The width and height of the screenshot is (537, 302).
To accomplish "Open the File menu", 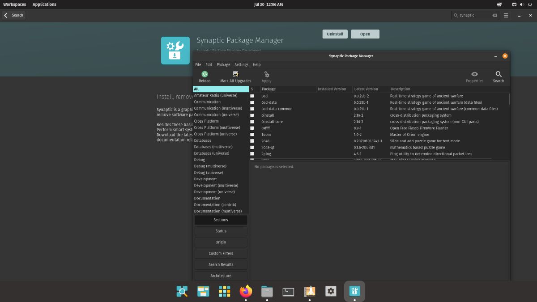I will [198, 64].
